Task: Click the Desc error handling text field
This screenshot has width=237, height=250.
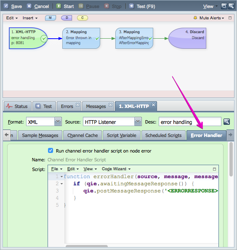Action: pos(190,122)
